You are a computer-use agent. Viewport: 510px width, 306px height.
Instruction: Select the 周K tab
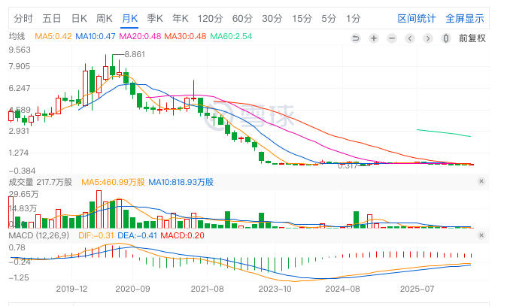point(104,19)
